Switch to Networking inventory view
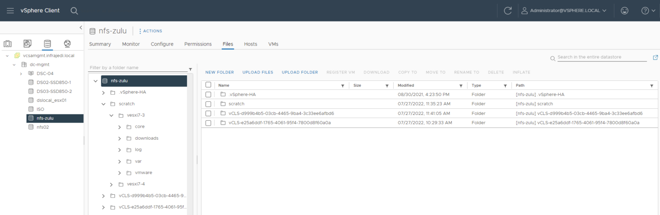Screen dimensions: 660x215 tap(67, 43)
